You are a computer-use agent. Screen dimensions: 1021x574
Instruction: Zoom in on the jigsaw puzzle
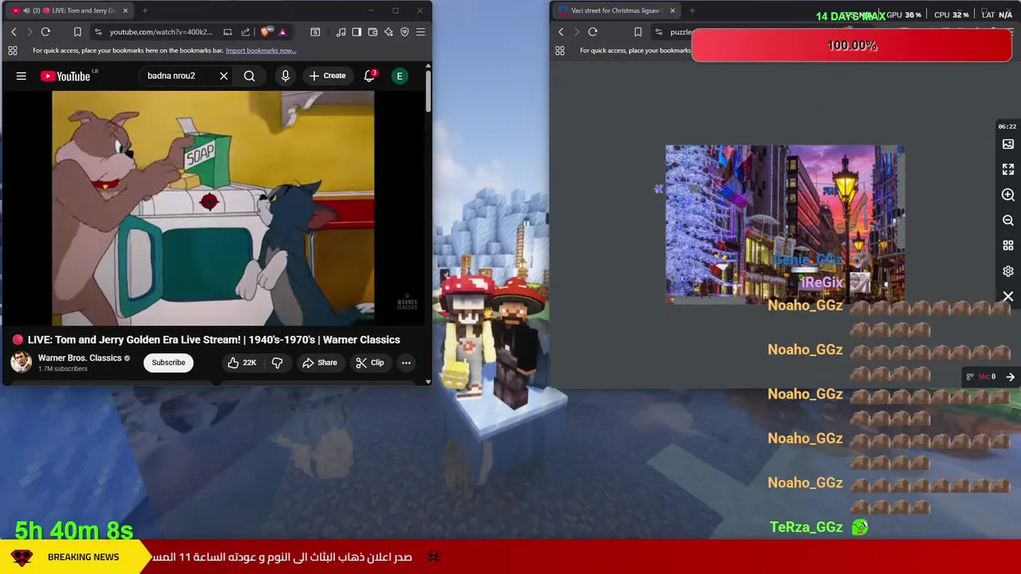[1008, 195]
